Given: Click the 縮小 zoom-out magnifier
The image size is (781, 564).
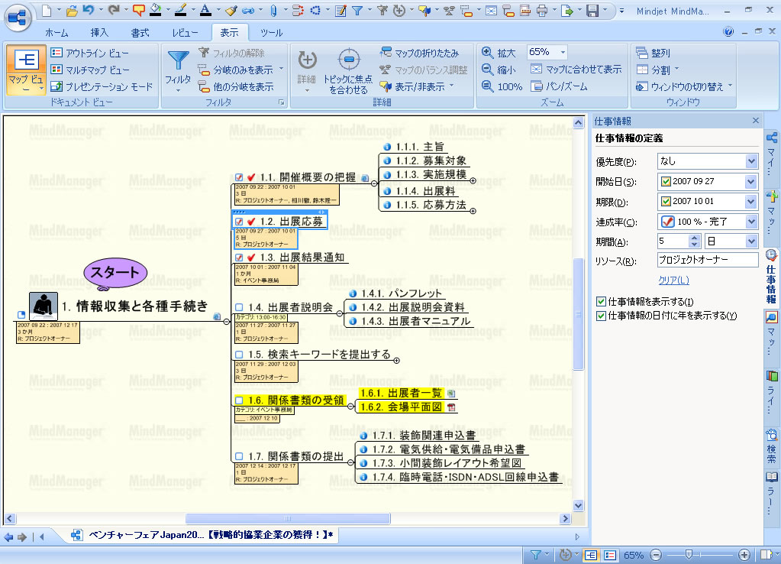Looking at the screenshot, I should (x=489, y=70).
